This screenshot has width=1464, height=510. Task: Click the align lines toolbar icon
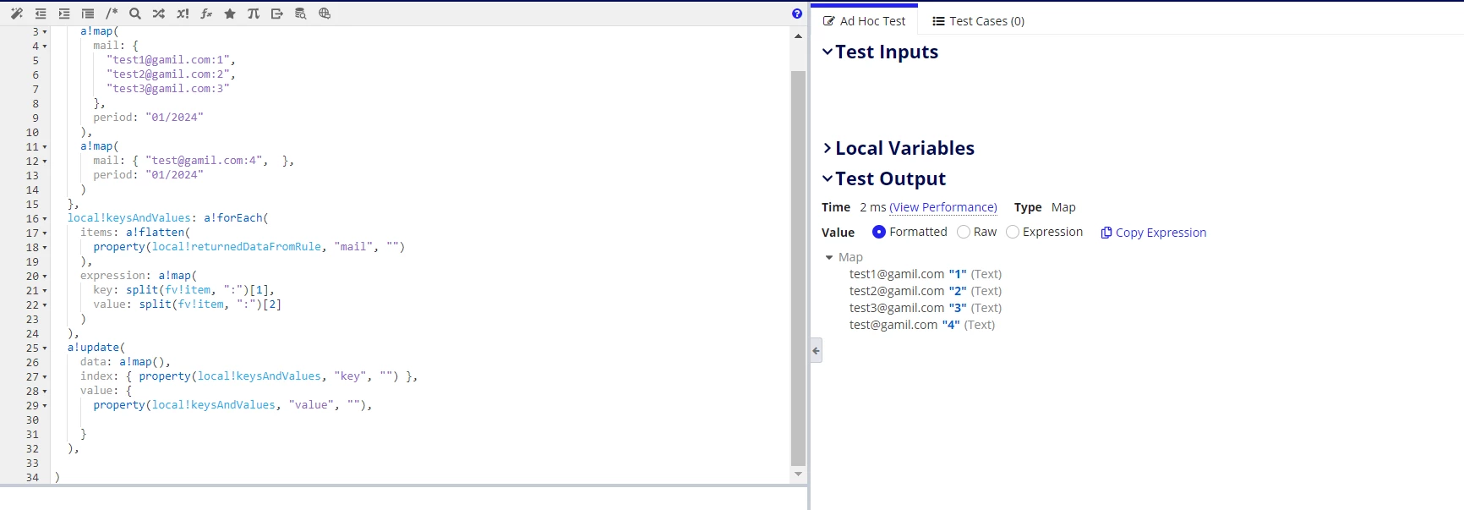tap(88, 14)
